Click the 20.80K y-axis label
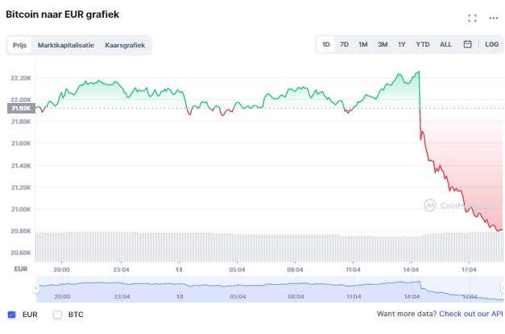505x334 pixels. pyautogui.click(x=21, y=231)
